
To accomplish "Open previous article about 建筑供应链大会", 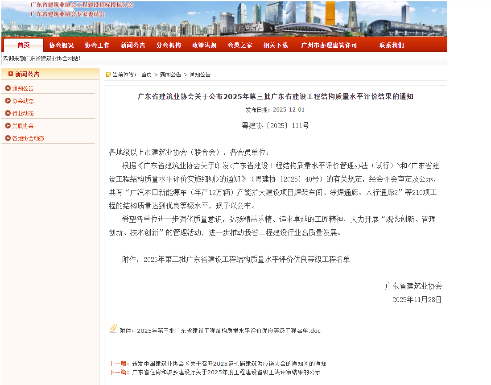I will click(x=229, y=364).
